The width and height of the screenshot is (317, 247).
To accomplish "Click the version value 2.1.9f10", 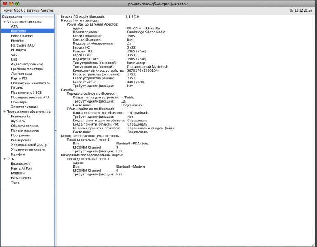I will pos(132,16).
